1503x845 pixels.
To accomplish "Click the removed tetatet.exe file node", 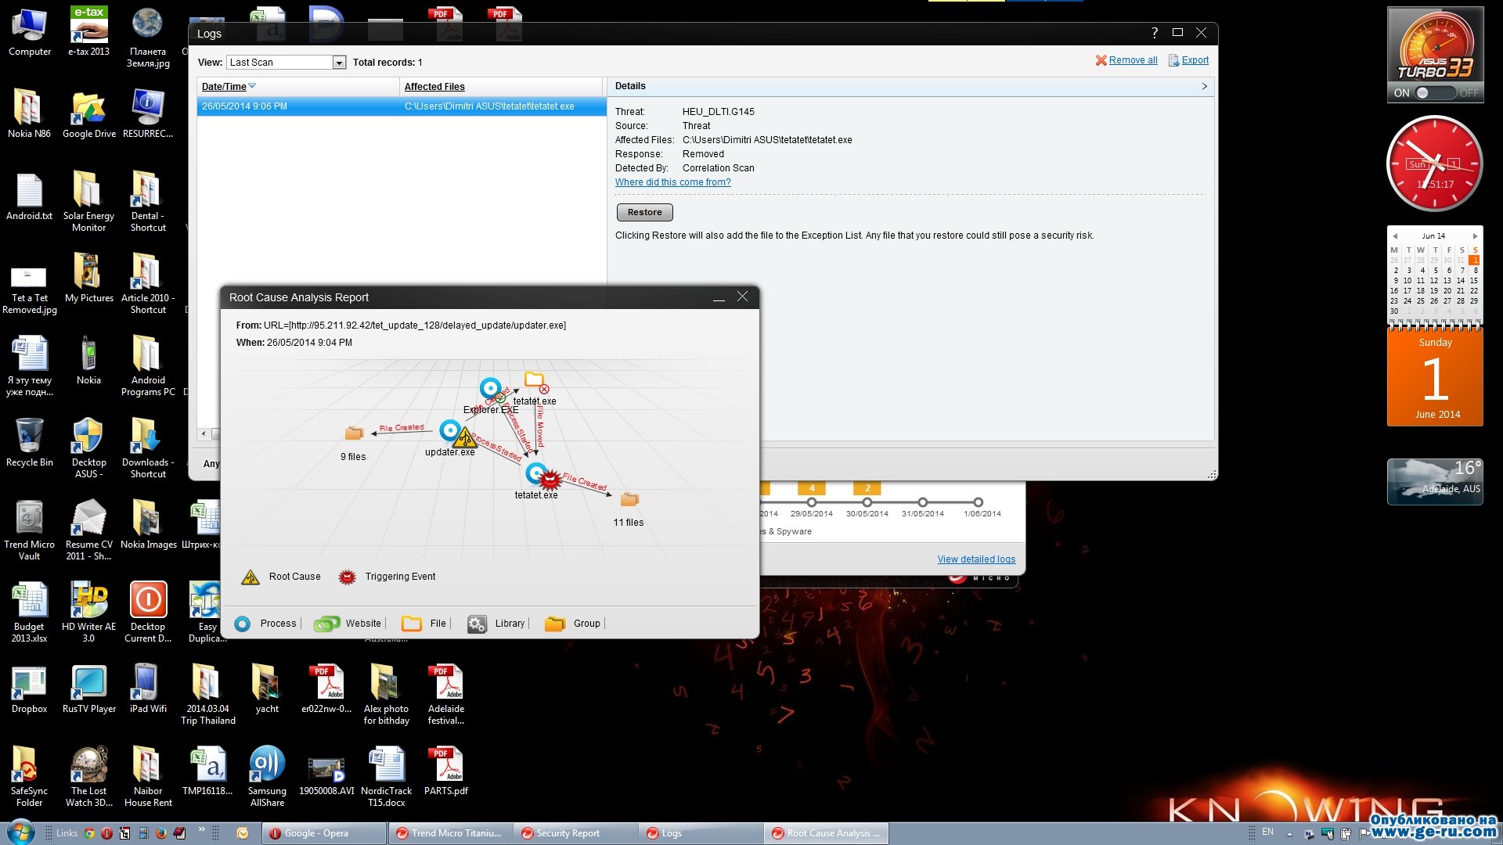I will coord(535,381).
